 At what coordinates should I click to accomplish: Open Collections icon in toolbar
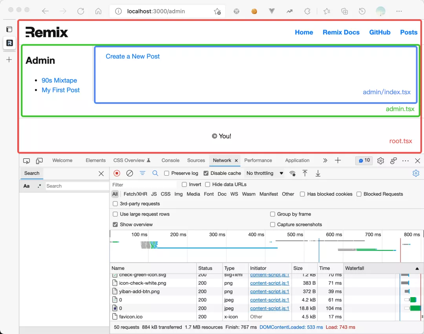pos(345,11)
